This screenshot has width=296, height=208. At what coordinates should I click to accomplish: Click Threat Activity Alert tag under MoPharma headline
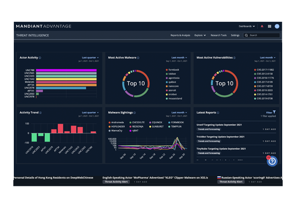[116, 182]
